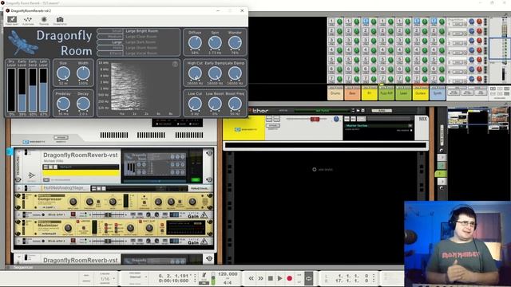
Task: Select the Medium room size bank
Action: pyautogui.click(x=110, y=37)
